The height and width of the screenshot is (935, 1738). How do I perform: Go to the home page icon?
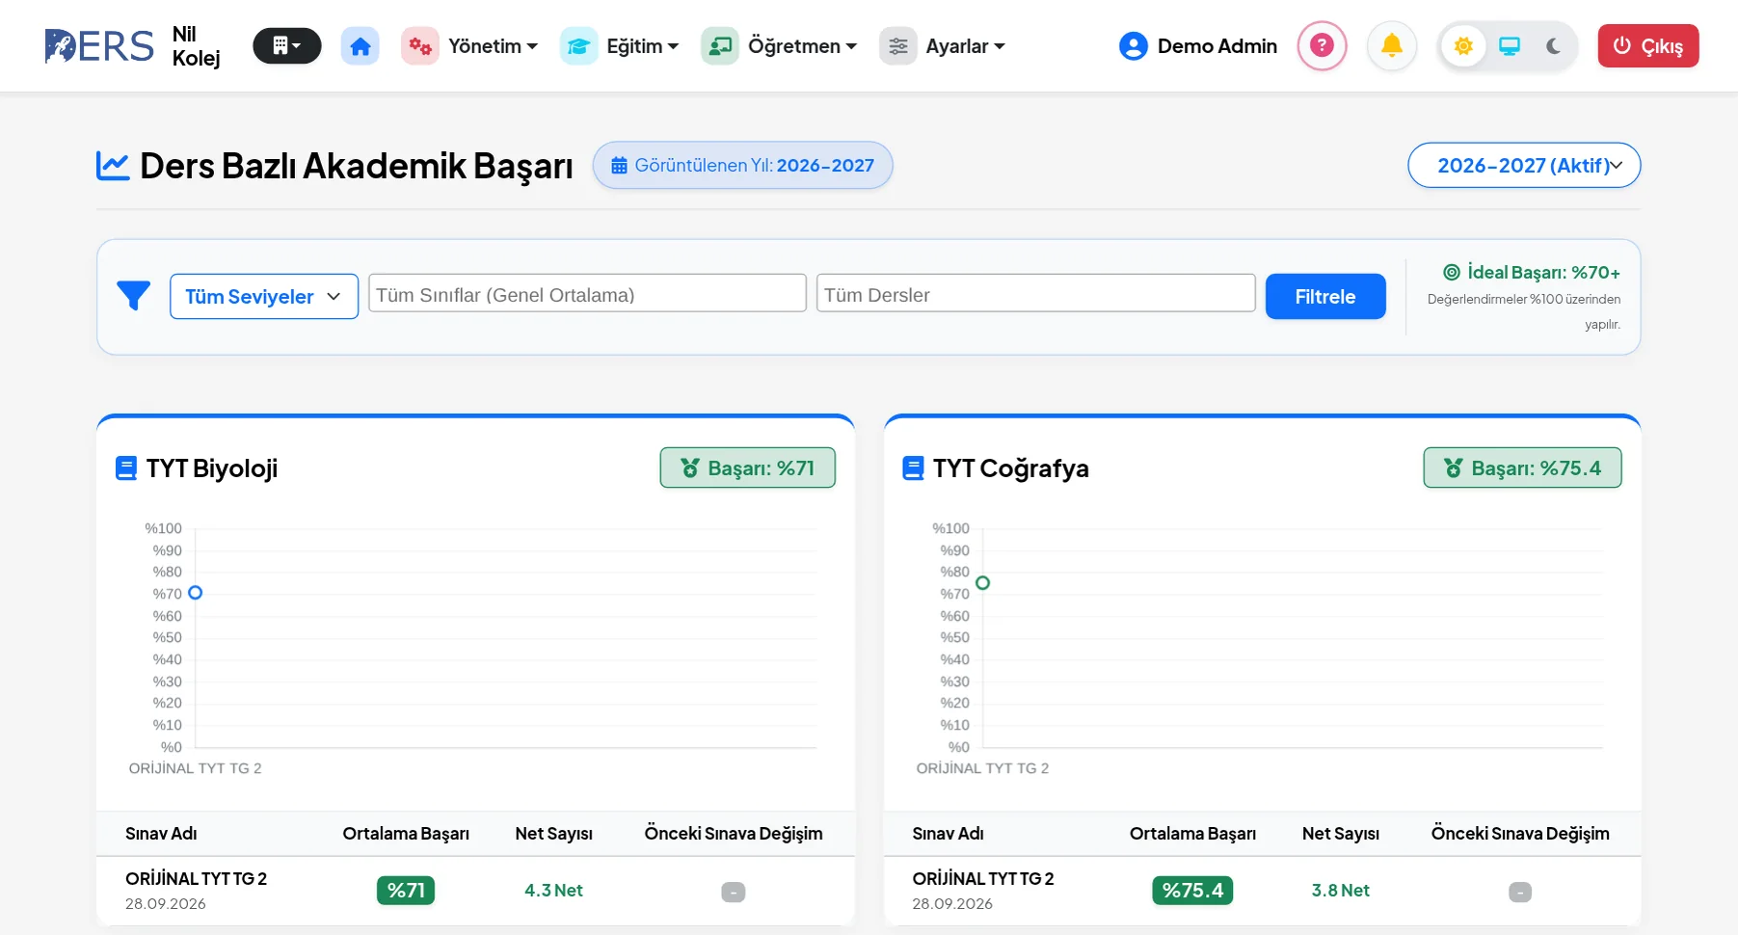click(x=361, y=46)
